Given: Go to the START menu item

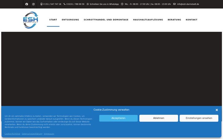Looking at the screenshot, I should pyautogui.click(x=53, y=20).
